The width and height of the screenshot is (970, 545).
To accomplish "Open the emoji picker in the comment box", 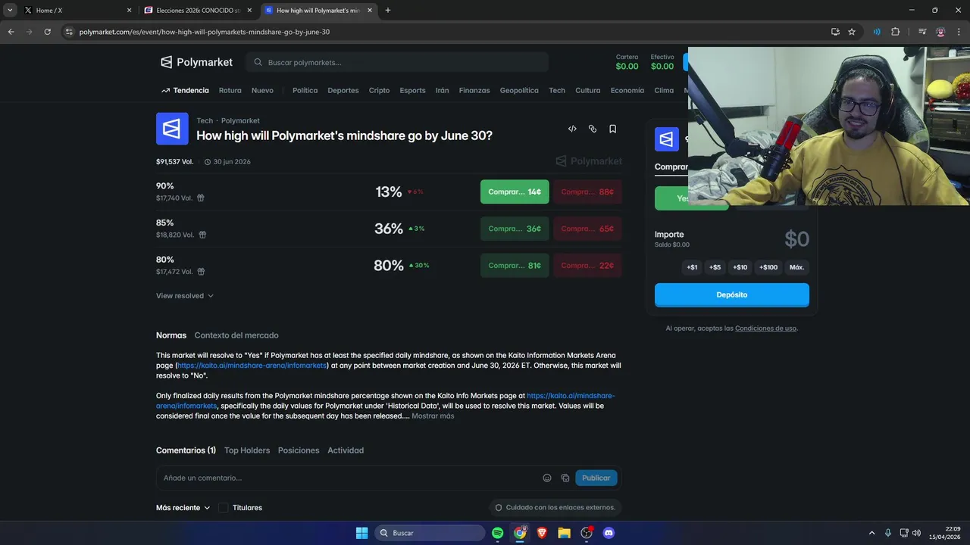I will pos(547,478).
